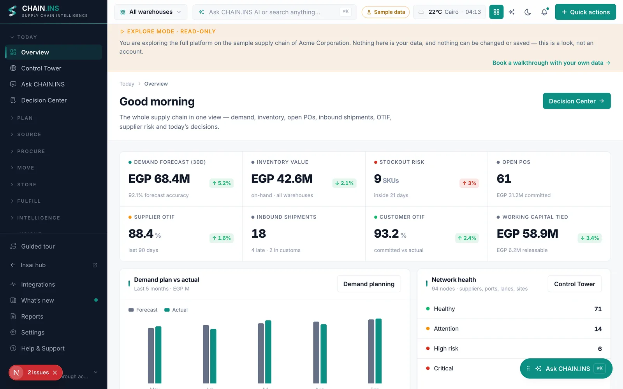
Task: Click the green grid view button in top bar
Action: point(496,12)
